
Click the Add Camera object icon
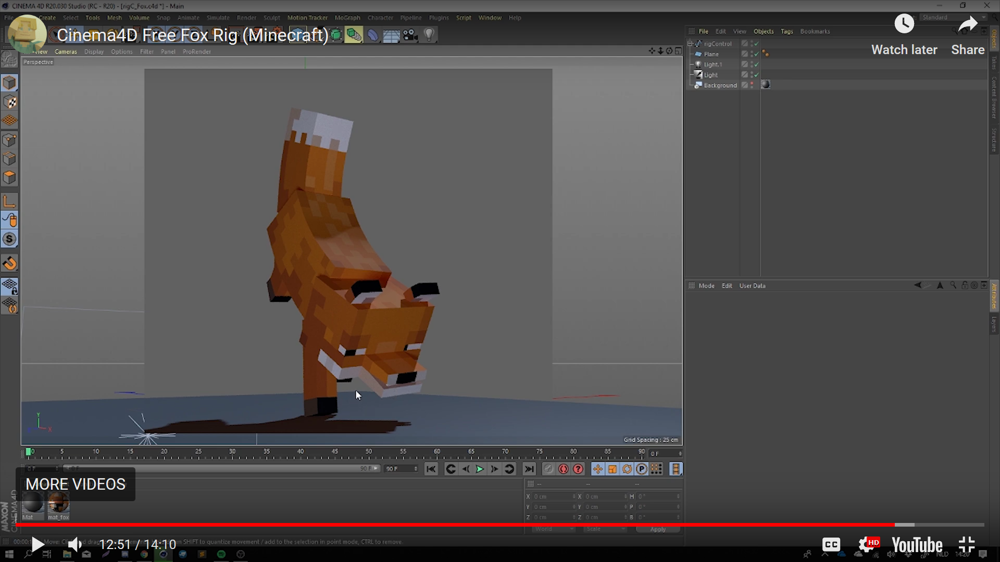[410, 35]
